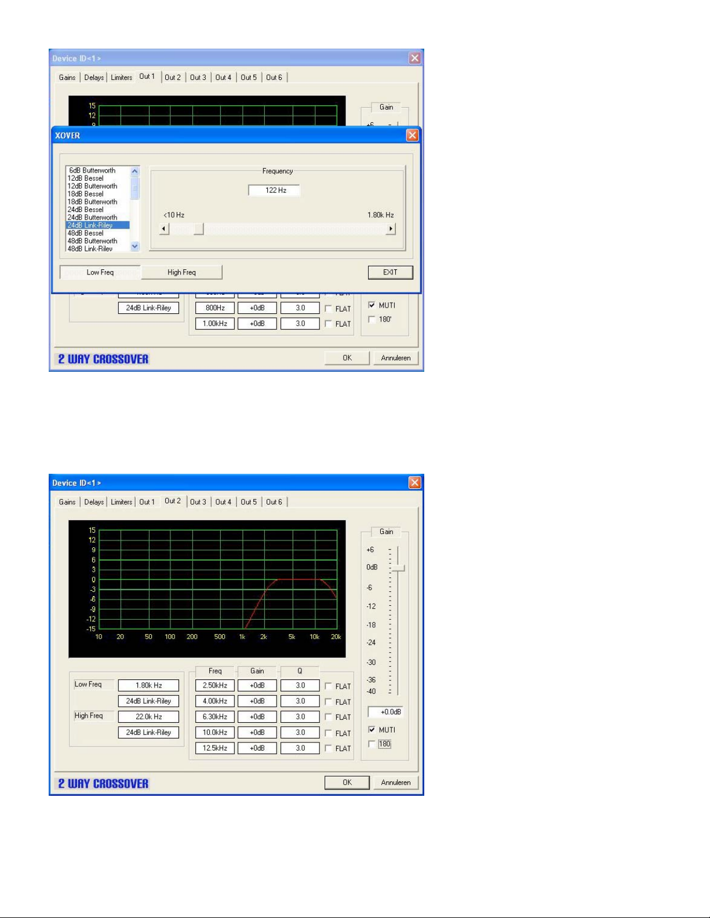Open the Gains tab in the Out 2 graph window
The image size is (710, 918).
click(67, 502)
